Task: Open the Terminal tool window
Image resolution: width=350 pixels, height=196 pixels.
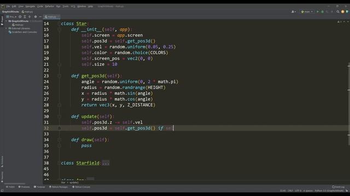Action: tap(39, 187)
